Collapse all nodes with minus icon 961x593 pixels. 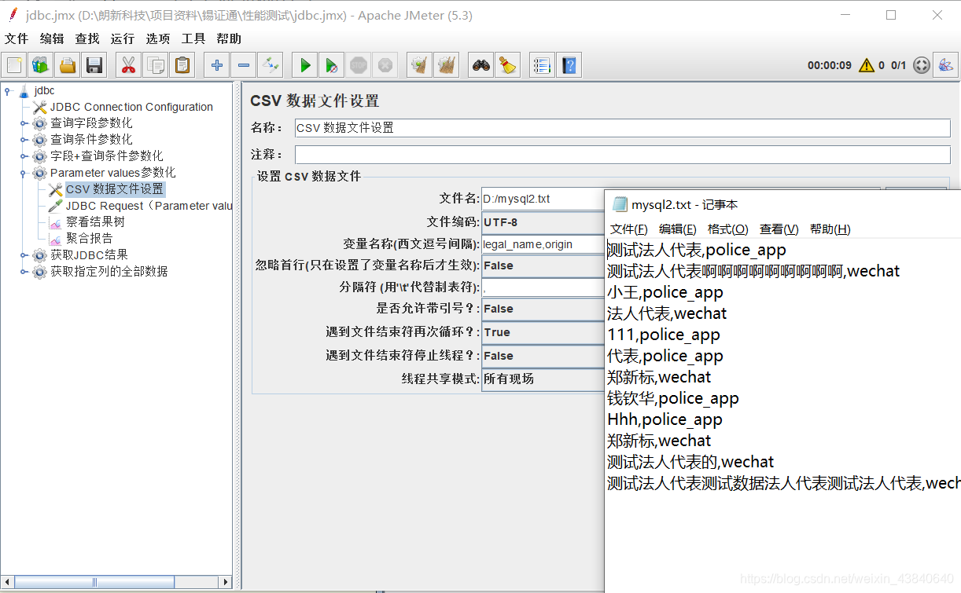coord(244,65)
